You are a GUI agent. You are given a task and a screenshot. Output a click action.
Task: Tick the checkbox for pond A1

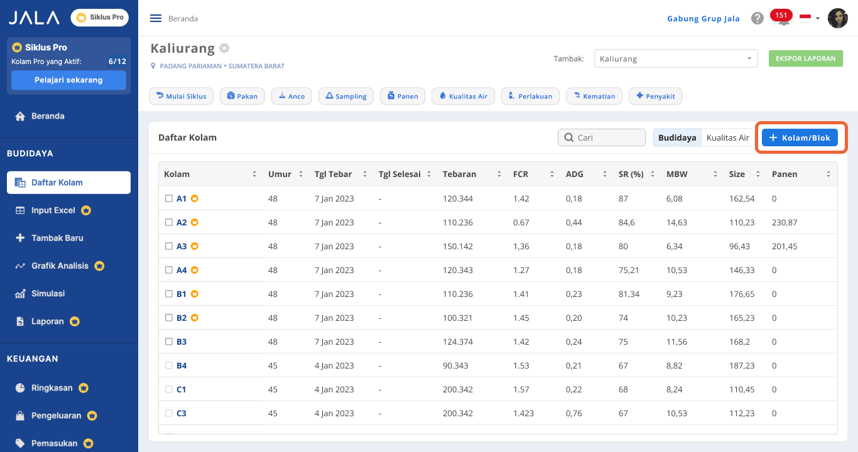[x=168, y=198]
